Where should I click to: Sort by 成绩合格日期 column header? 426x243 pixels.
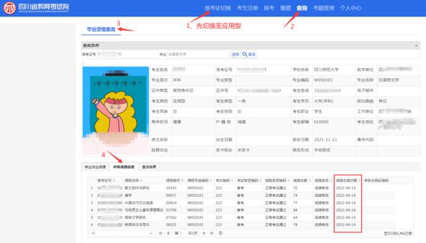pos(347,180)
